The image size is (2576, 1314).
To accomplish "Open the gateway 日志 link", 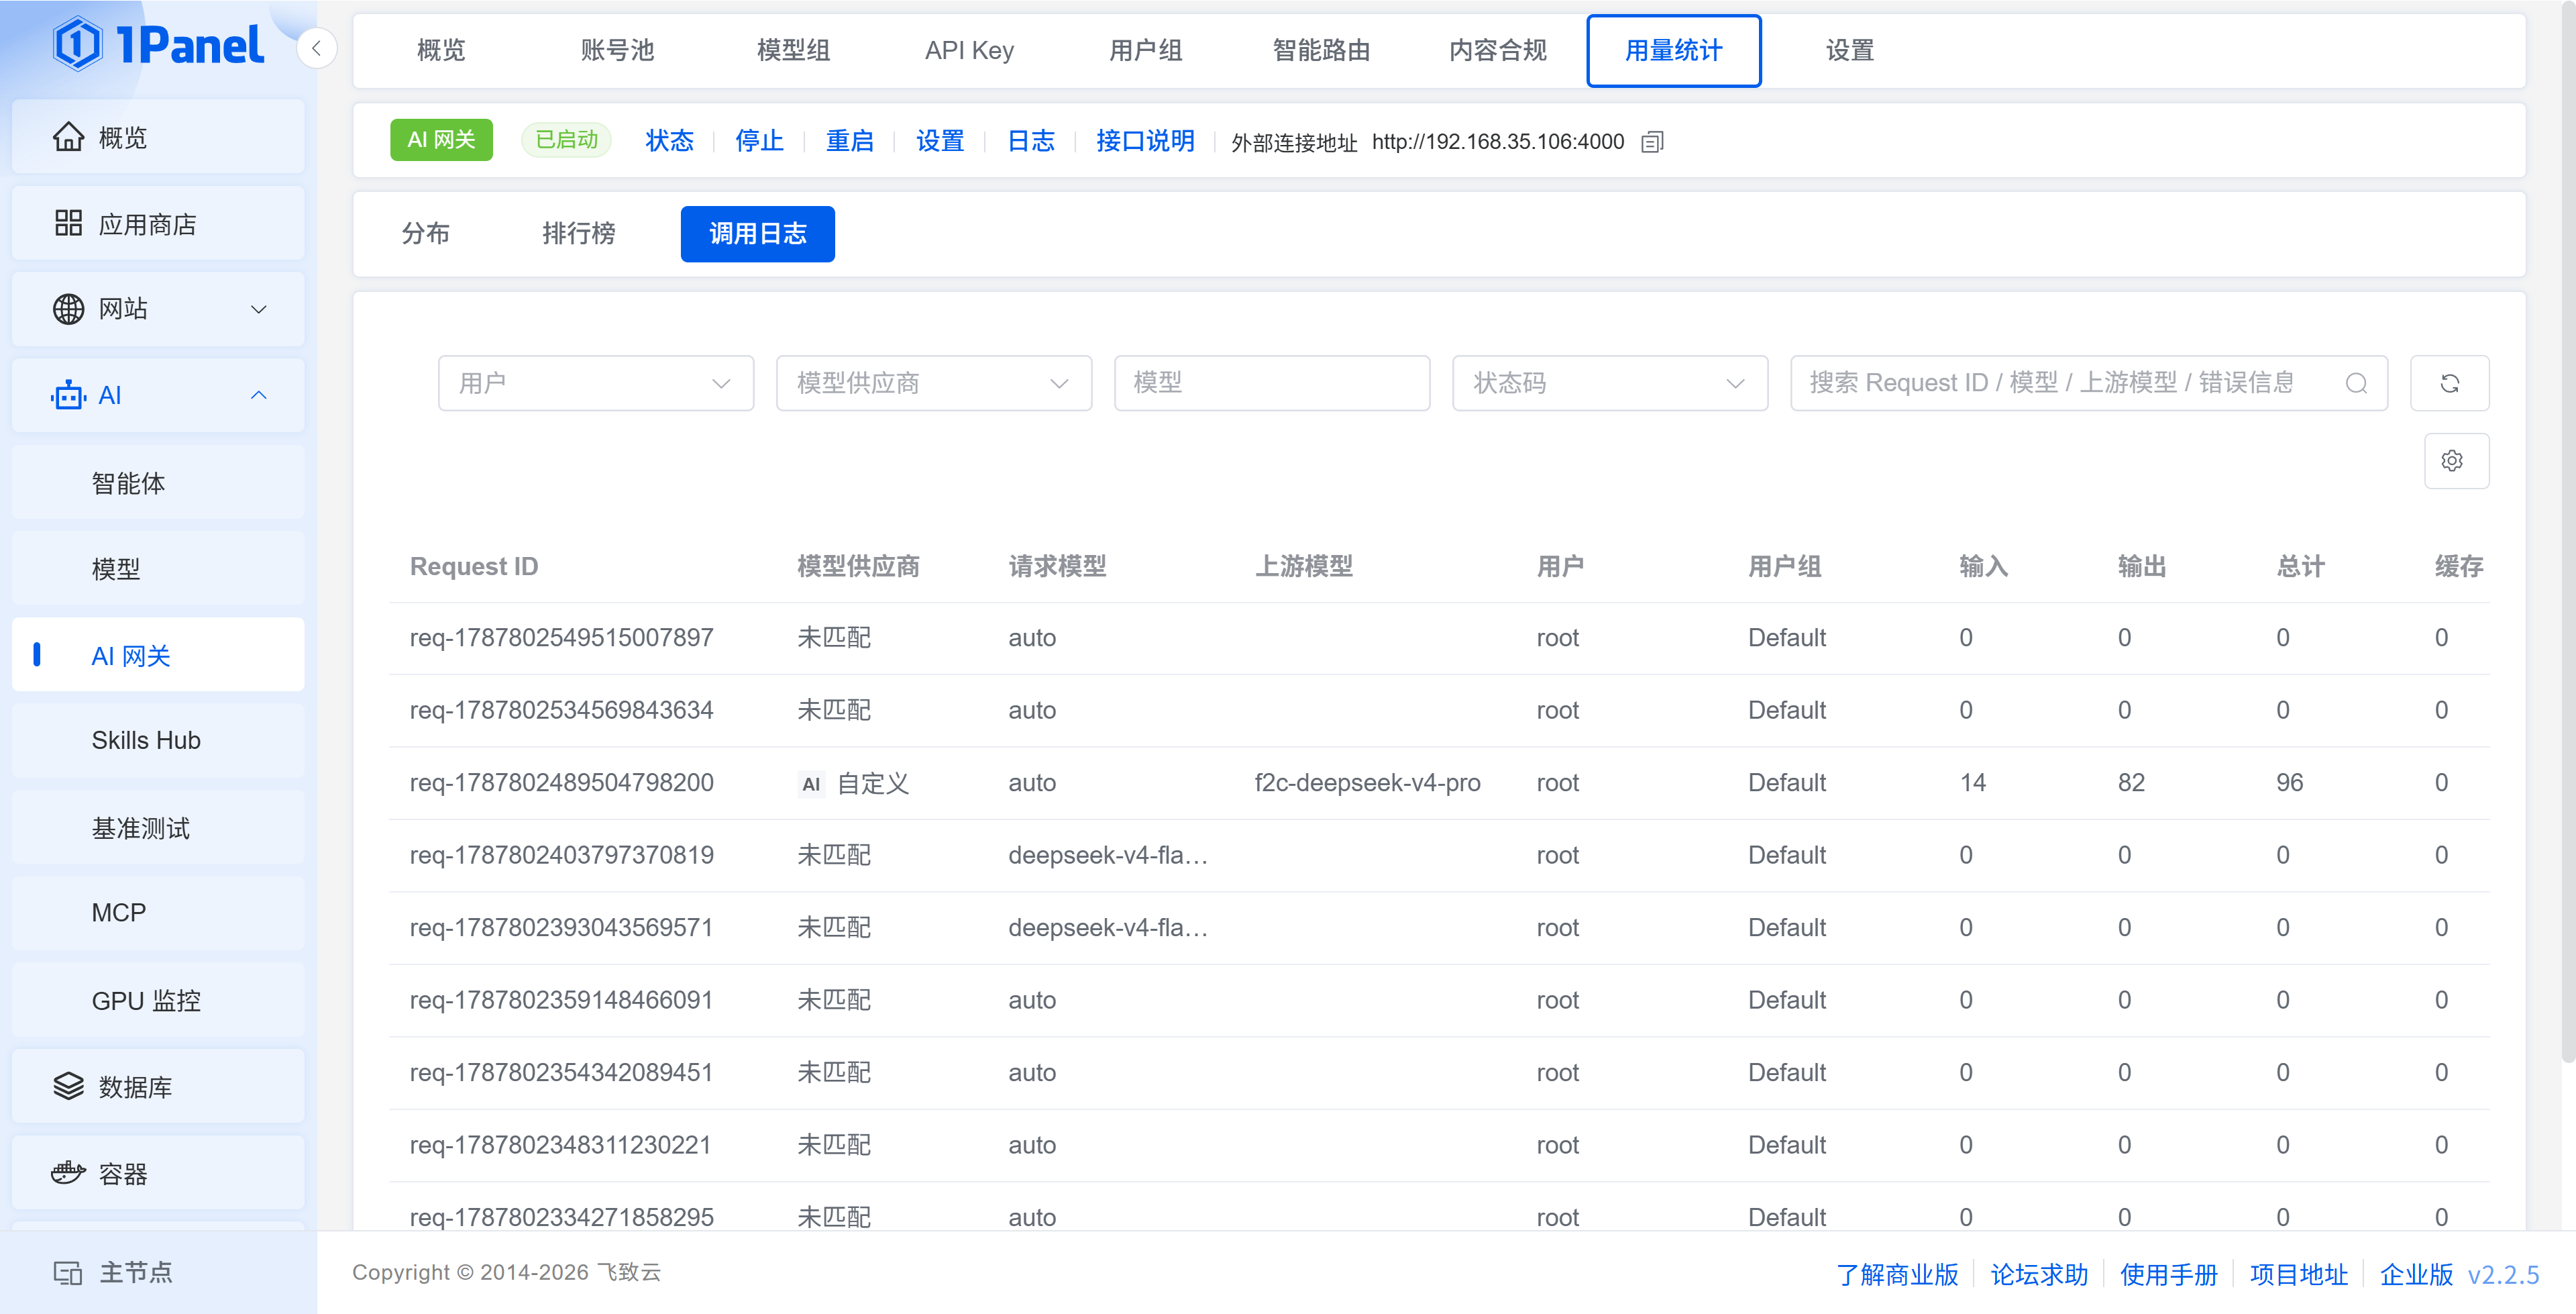I will [1030, 141].
